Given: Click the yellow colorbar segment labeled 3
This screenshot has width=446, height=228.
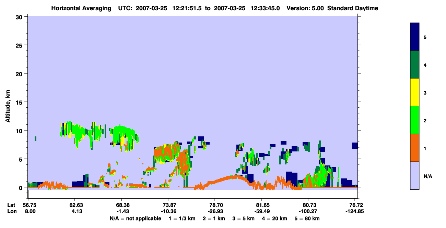Looking at the screenshot, I should point(415,92).
